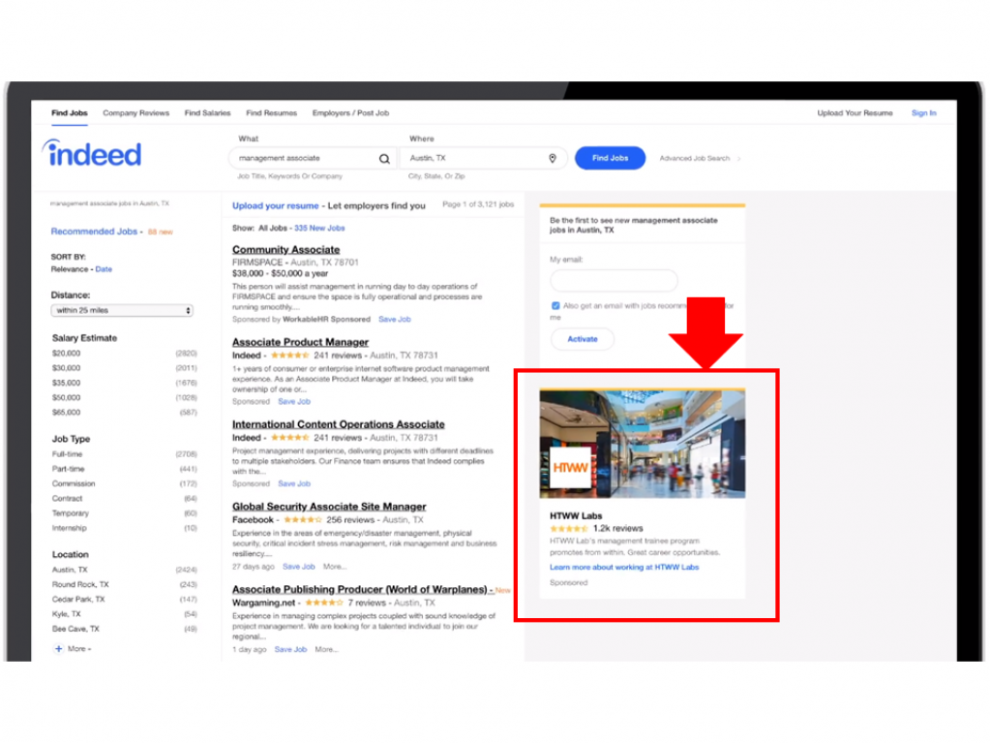The width and height of the screenshot is (990, 743).
Task: Click the Activate button
Action: 583,339
